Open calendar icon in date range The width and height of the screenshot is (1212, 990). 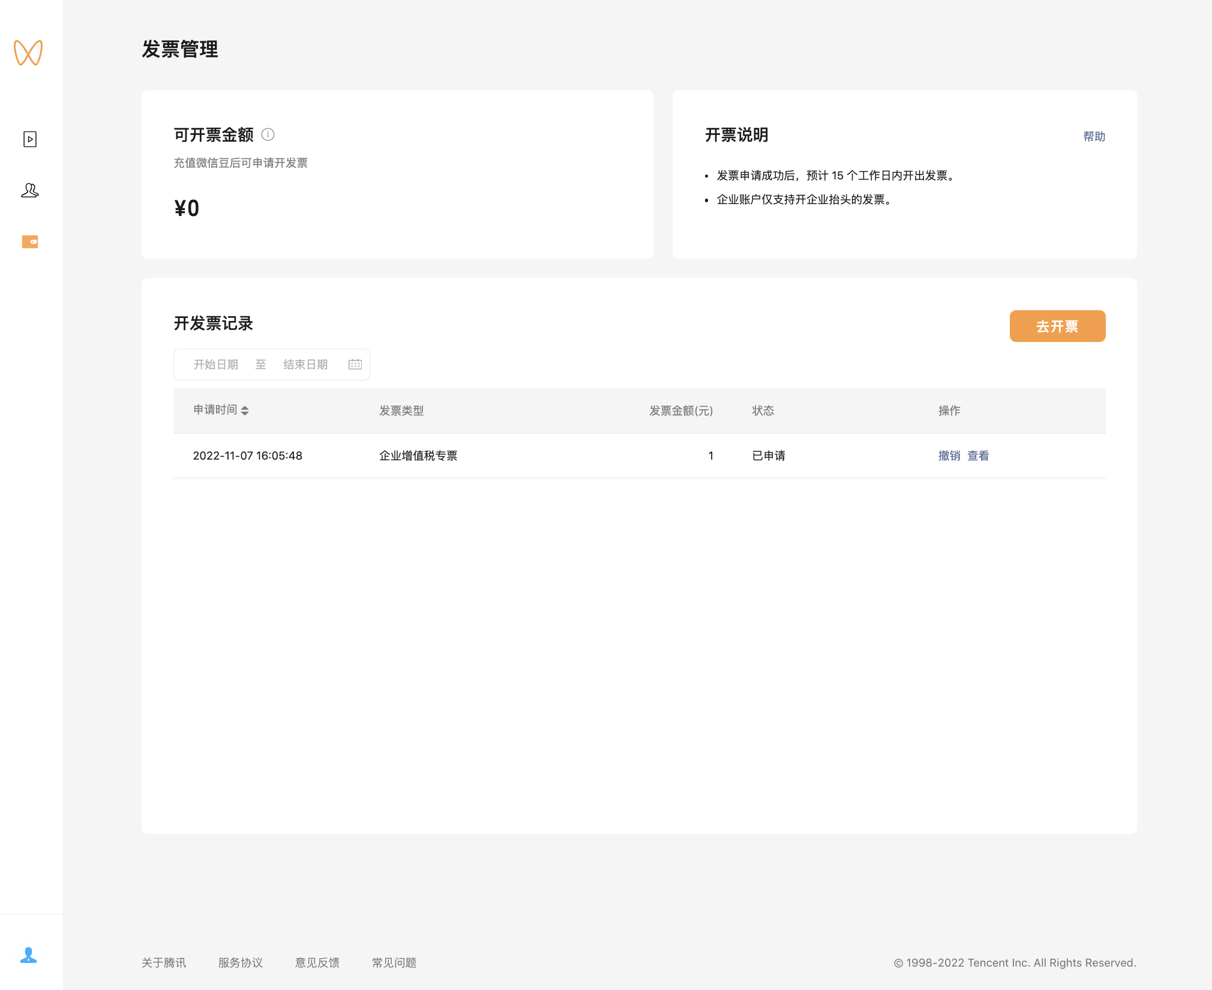[x=355, y=364]
